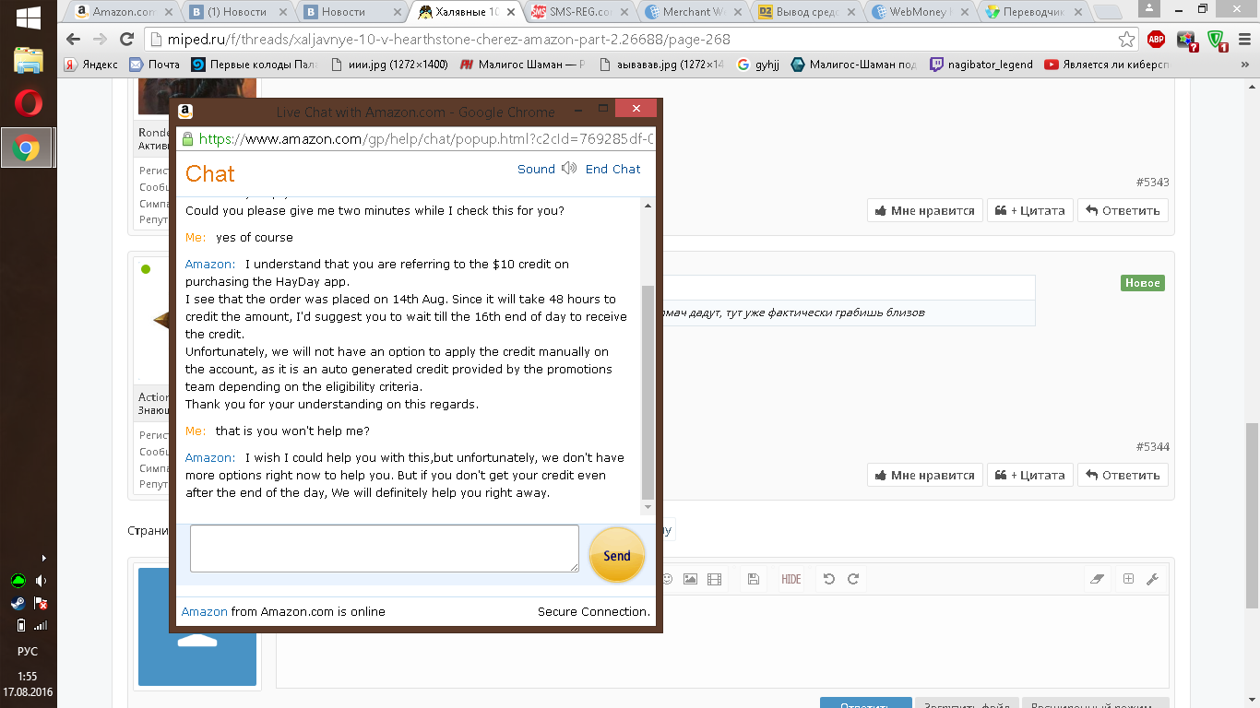Toggle Sound in the Amazon chat

click(x=547, y=169)
